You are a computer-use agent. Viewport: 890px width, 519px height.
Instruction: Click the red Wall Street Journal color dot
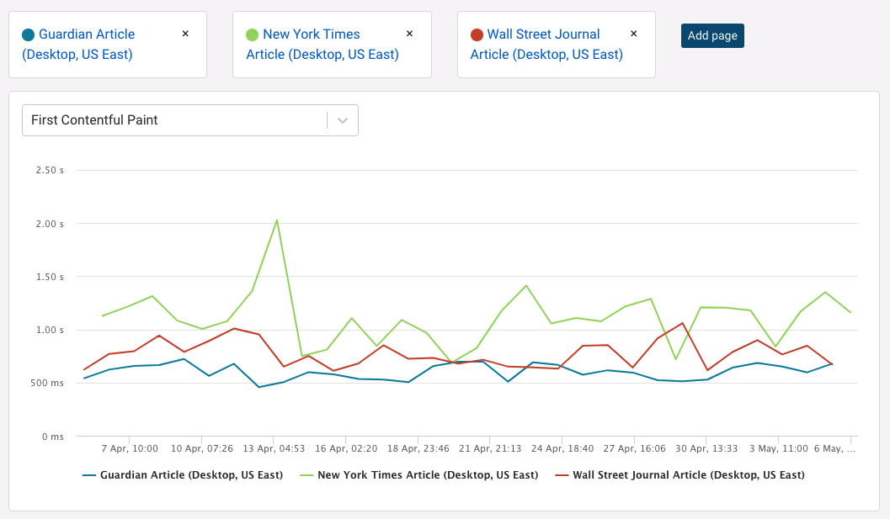tap(477, 34)
